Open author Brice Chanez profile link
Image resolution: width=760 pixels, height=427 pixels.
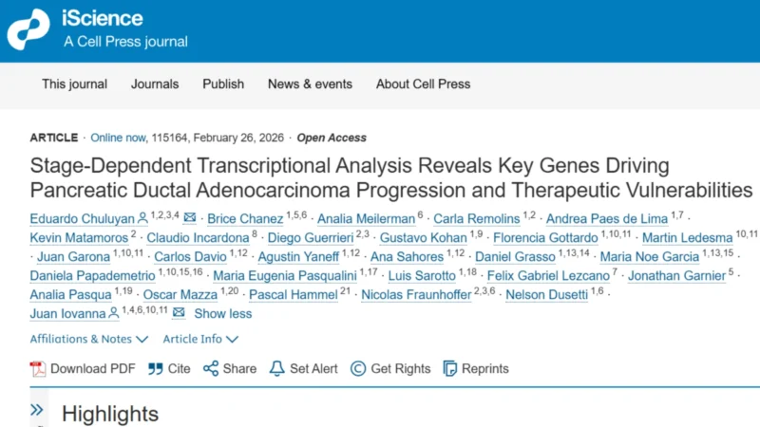(247, 218)
